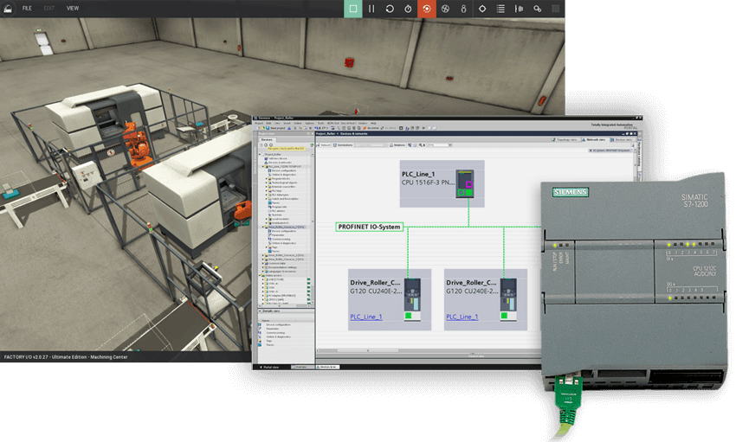Collapse the Project_Roller tree root
The image size is (736, 442).
tap(260, 154)
